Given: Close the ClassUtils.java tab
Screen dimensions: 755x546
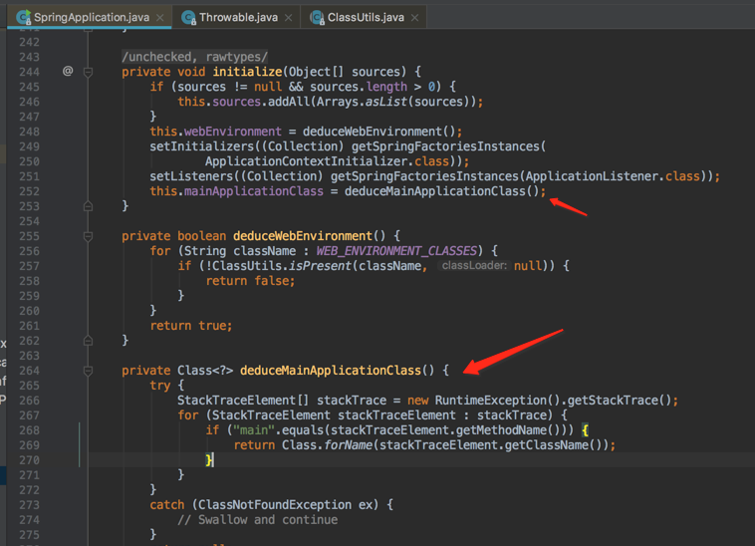Looking at the screenshot, I should [414, 18].
